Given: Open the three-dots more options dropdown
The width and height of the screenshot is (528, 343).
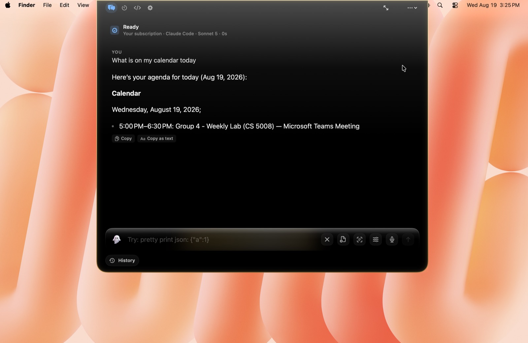Looking at the screenshot, I should pyautogui.click(x=412, y=8).
